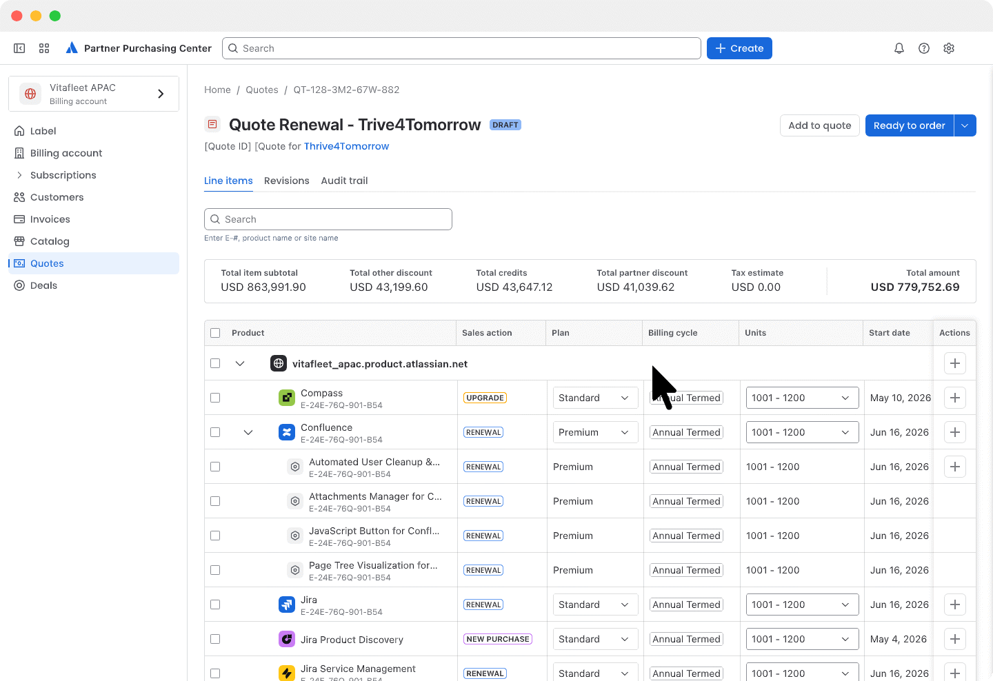Click the JavaScript Button app icon
Image resolution: width=993 pixels, height=681 pixels.
[x=295, y=536]
